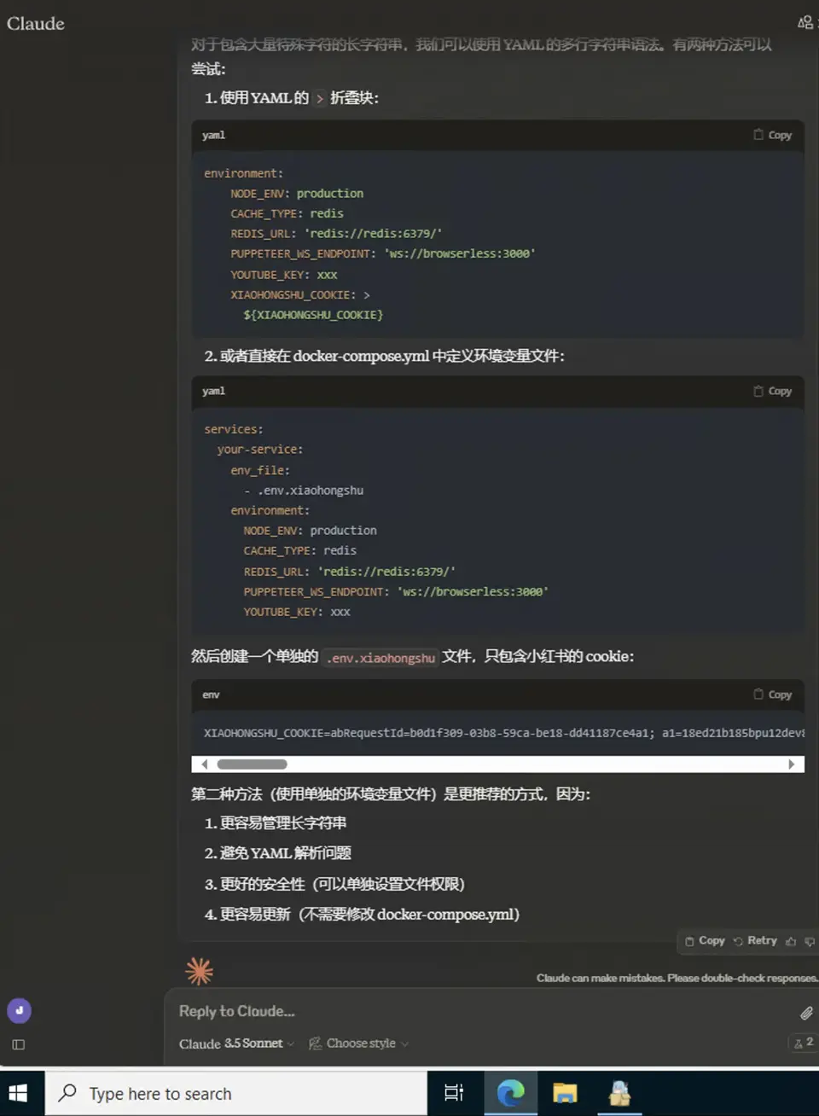
Task: Click the 'yaml' label of first code block
Action: click(x=214, y=135)
